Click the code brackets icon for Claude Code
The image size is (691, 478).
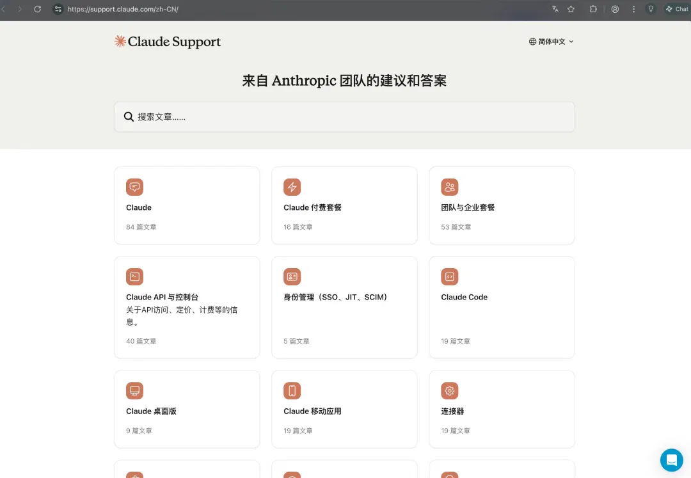[450, 276]
